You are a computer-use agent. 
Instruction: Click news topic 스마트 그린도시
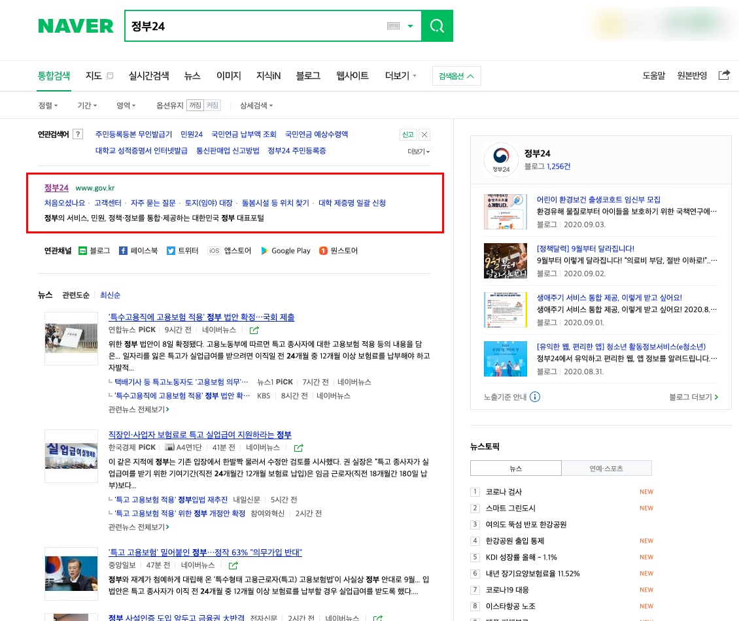(510, 509)
